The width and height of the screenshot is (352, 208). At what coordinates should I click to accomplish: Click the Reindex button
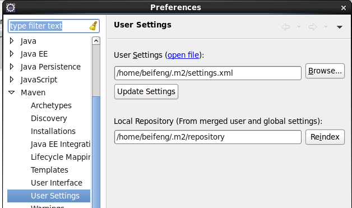(325, 137)
